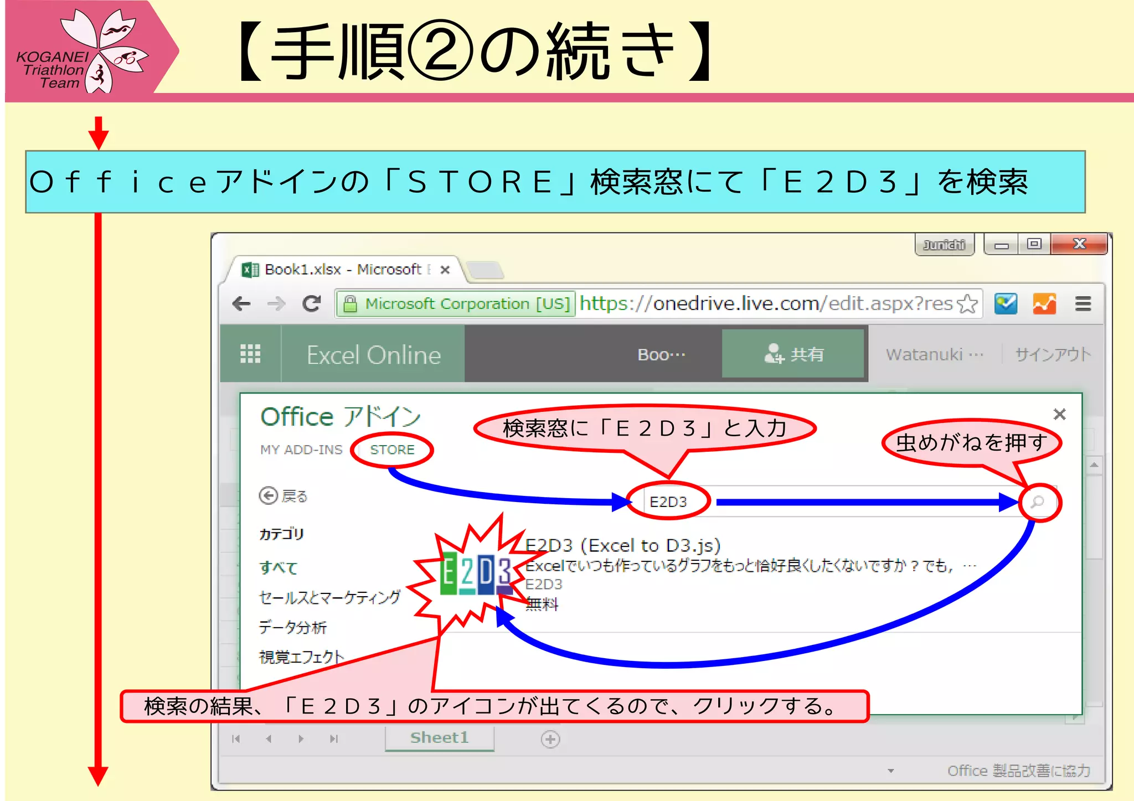Screen dimensions: 1134x801
Task: Close the Book1.xlsx browser tab
Action: [445, 270]
